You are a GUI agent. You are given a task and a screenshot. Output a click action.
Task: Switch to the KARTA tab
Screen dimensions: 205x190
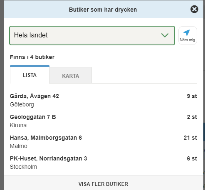click(70, 75)
